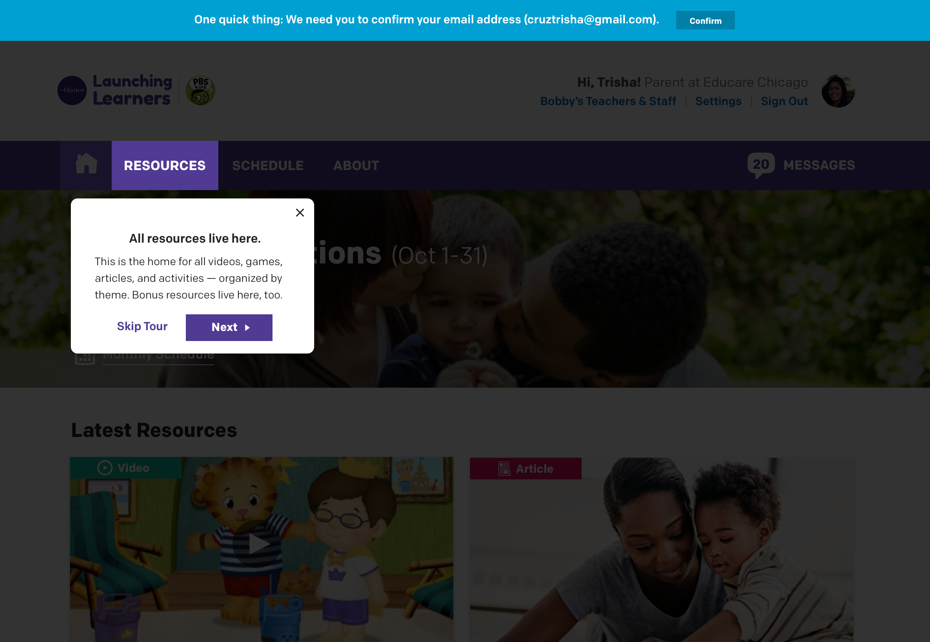Image resolution: width=930 pixels, height=642 pixels.
Task: Close the tour modal dialog
Action: 300,212
